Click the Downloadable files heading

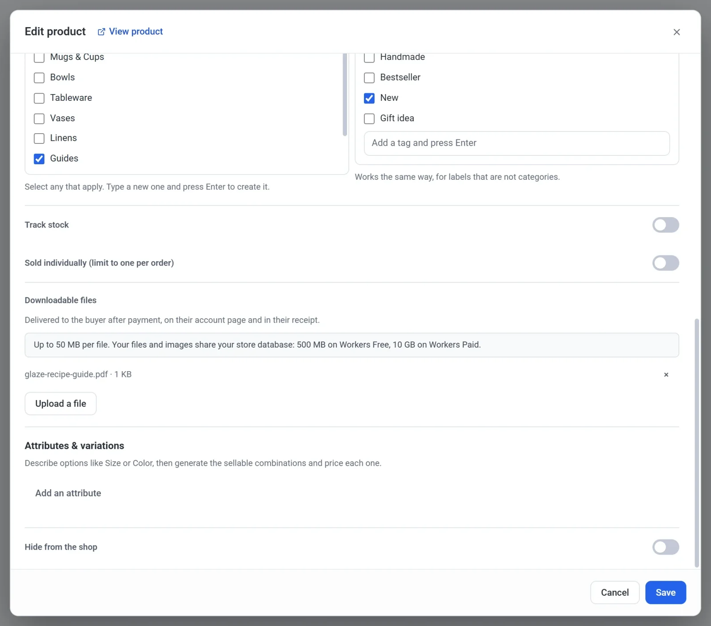[60, 300]
